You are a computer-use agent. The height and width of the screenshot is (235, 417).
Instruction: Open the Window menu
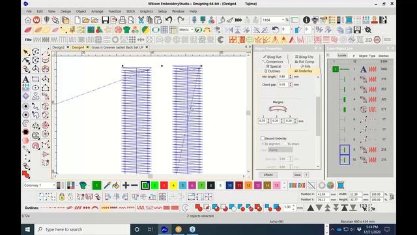click(178, 11)
